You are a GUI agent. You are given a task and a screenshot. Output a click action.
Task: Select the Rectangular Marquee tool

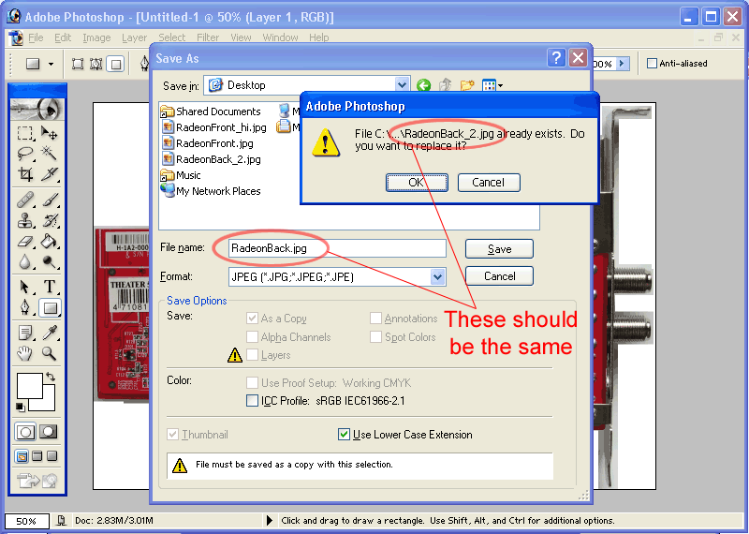[25, 132]
